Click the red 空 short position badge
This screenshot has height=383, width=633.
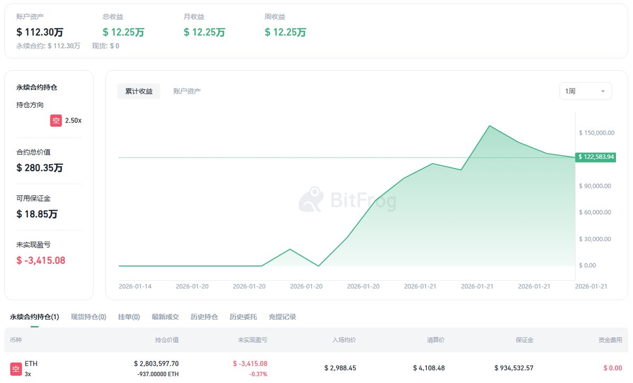(x=56, y=120)
